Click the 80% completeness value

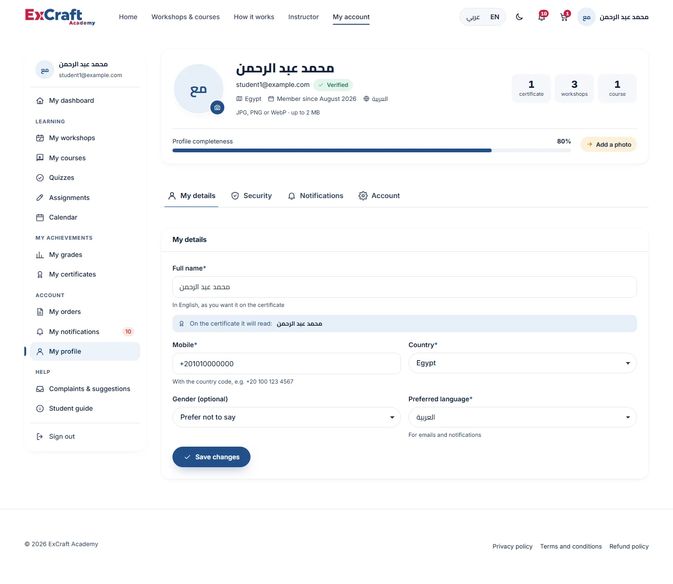pyautogui.click(x=564, y=141)
